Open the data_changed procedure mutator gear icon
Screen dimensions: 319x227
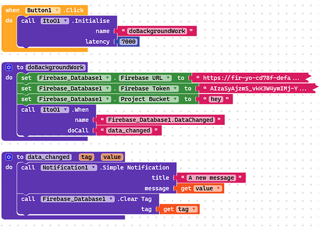[x=9, y=157]
